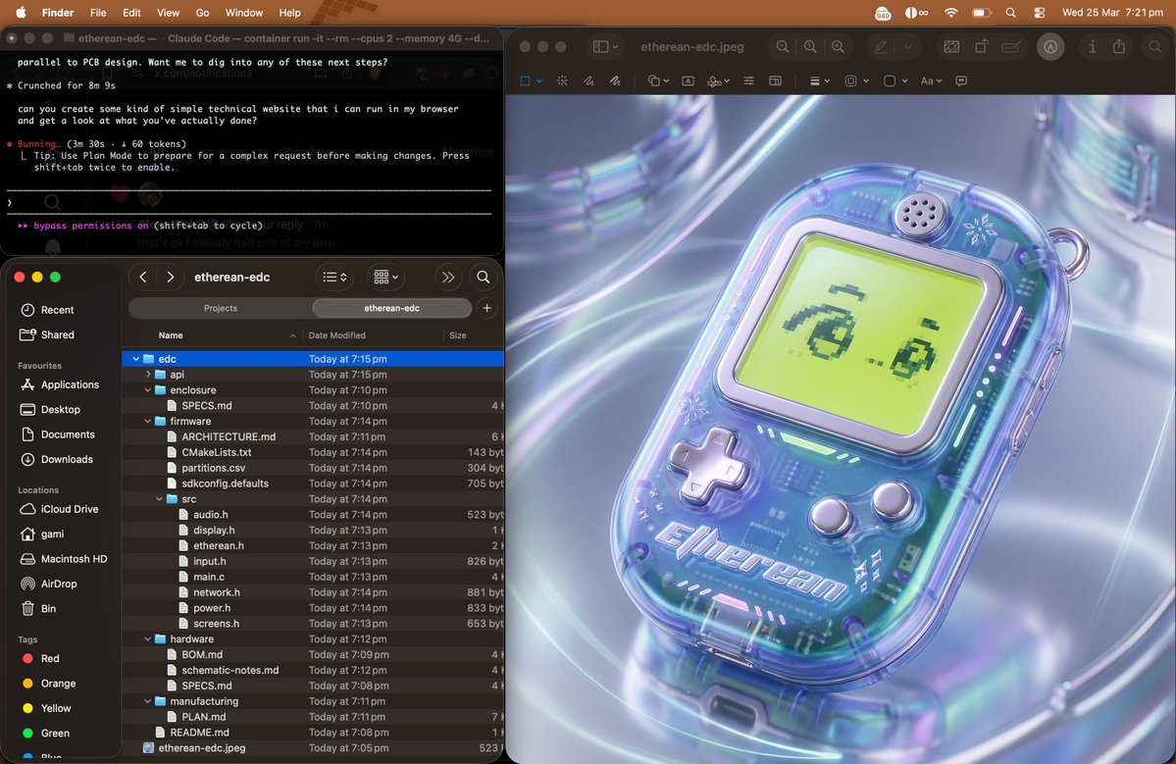Go back in the Finder window
Image resolution: width=1176 pixels, height=764 pixels.
142,277
